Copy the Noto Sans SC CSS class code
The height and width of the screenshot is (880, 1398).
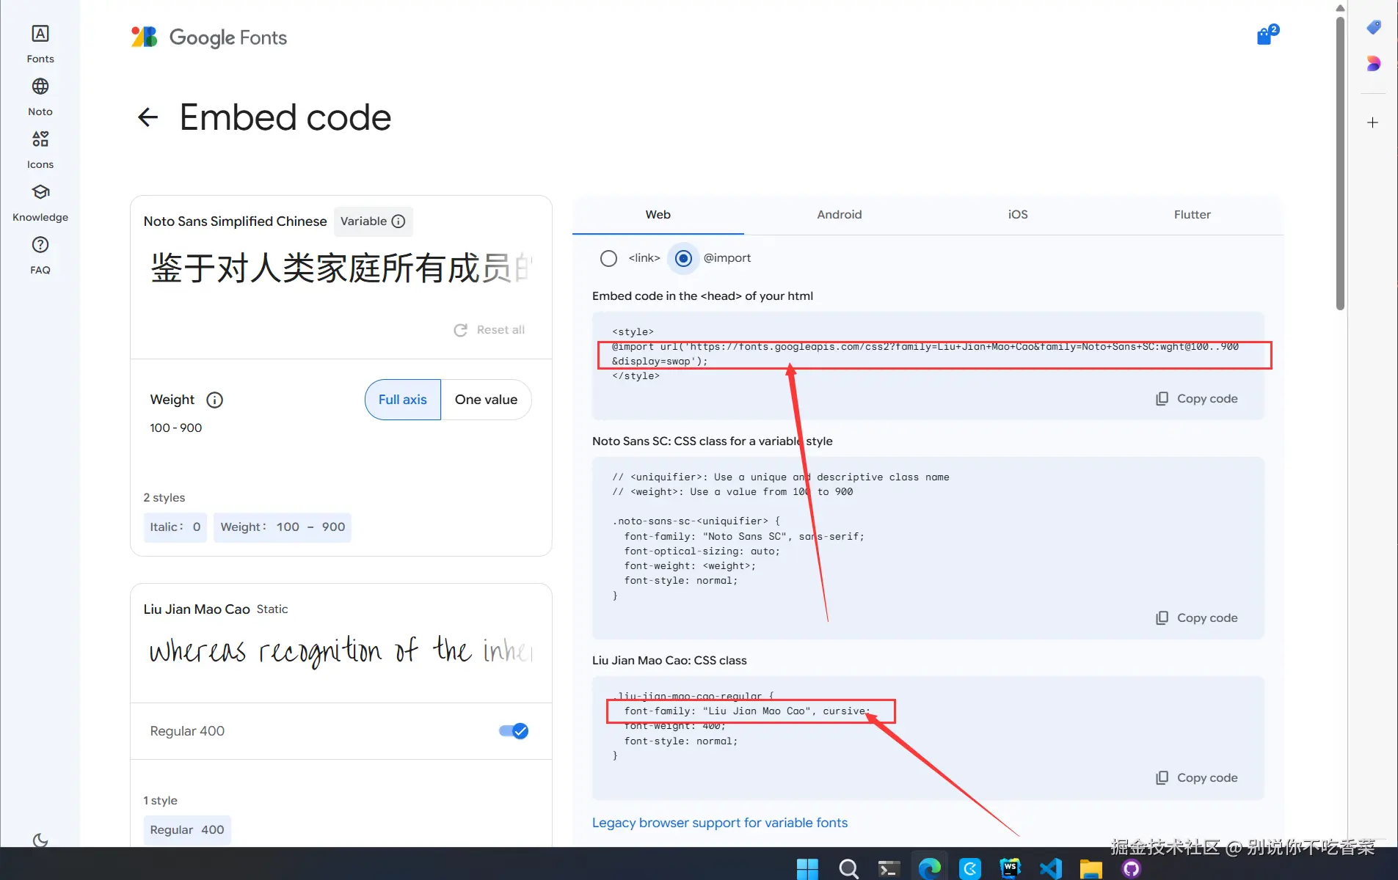(x=1197, y=618)
